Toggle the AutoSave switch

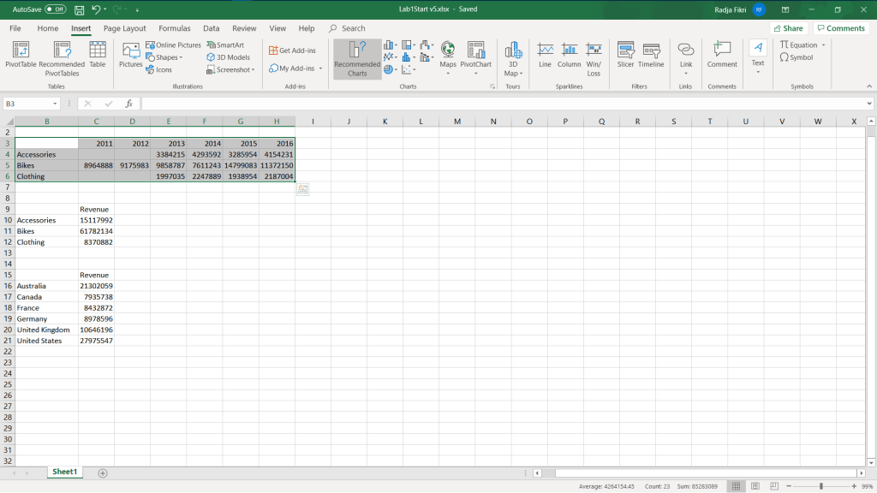click(x=56, y=9)
